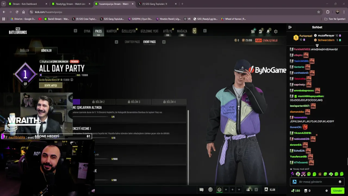This screenshot has height=196, width=348.
Task: Switch to the CRAFTER PASS tab
Action: pos(132,42)
